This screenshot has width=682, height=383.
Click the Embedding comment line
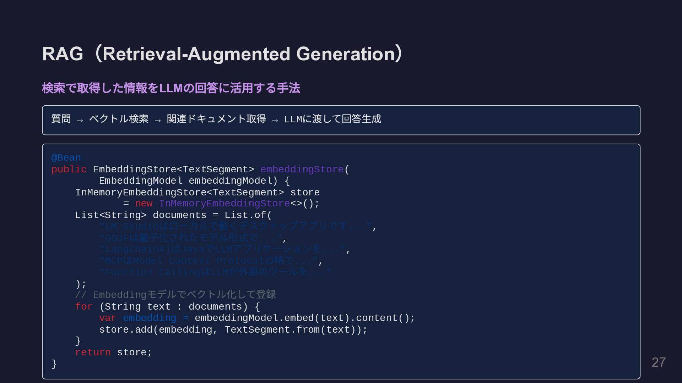point(175,295)
